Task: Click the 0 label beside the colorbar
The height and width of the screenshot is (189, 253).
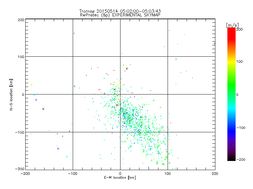Action: point(237,94)
